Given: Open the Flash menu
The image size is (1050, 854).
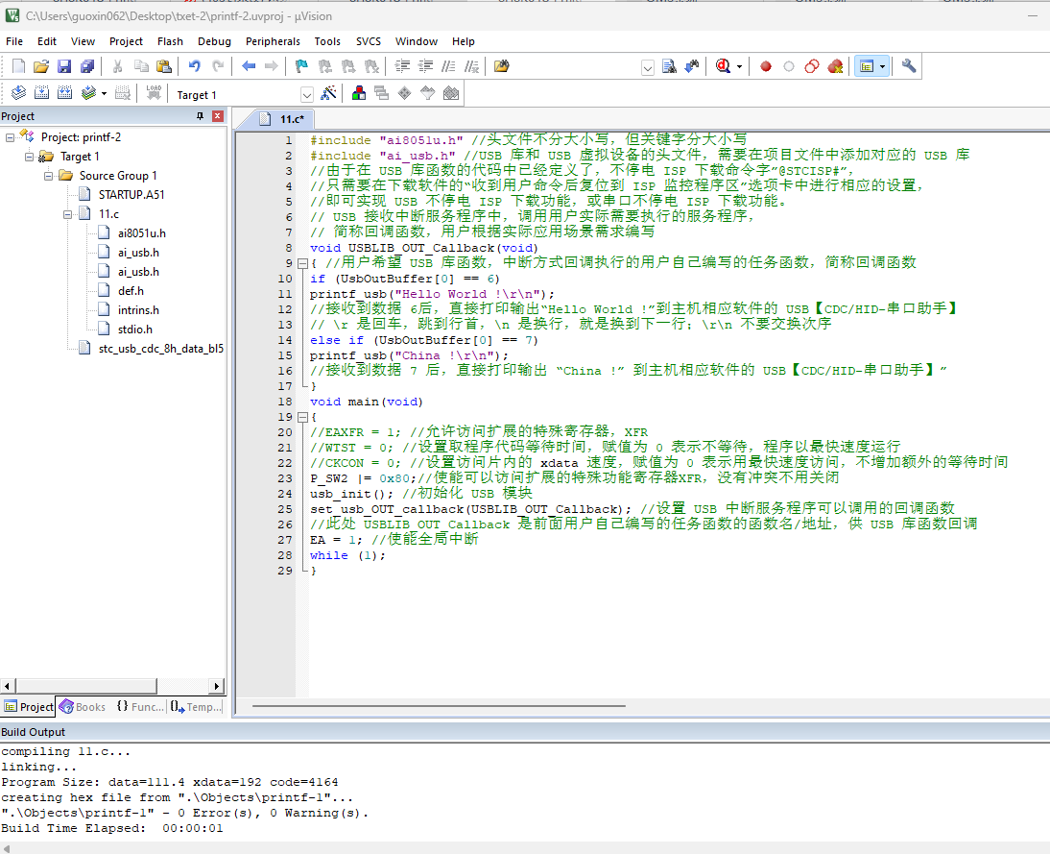Looking at the screenshot, I should coord(170,41).
